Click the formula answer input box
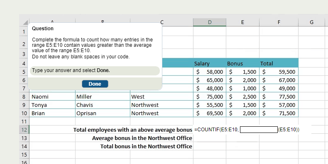 [x=259, y=130]
